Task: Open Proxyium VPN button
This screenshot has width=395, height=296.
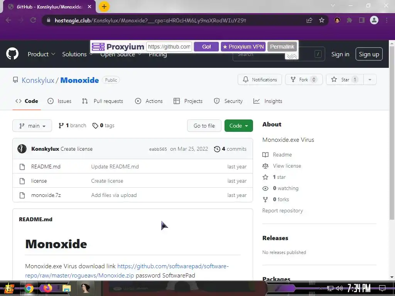Action: 243,47
